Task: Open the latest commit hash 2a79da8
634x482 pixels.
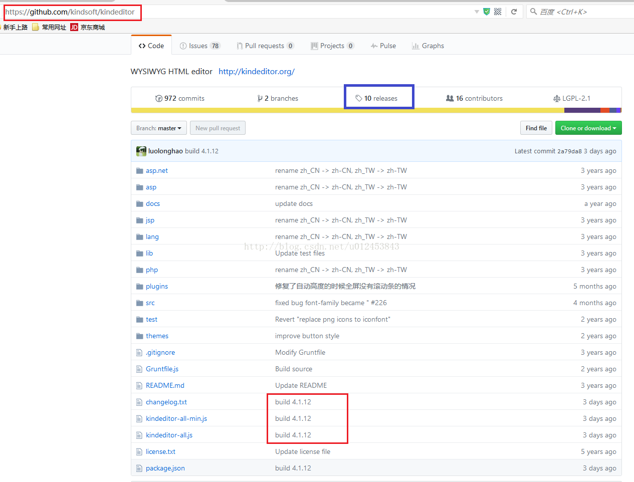Action: 569,151
